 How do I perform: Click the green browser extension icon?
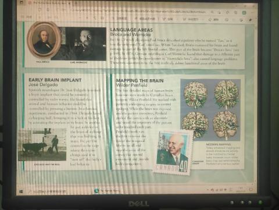[244, 13]
